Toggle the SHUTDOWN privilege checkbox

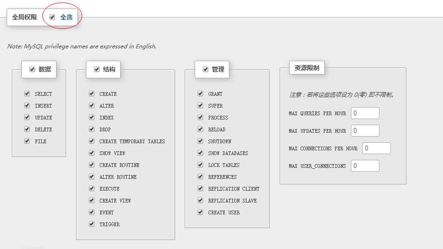(200, 141)
